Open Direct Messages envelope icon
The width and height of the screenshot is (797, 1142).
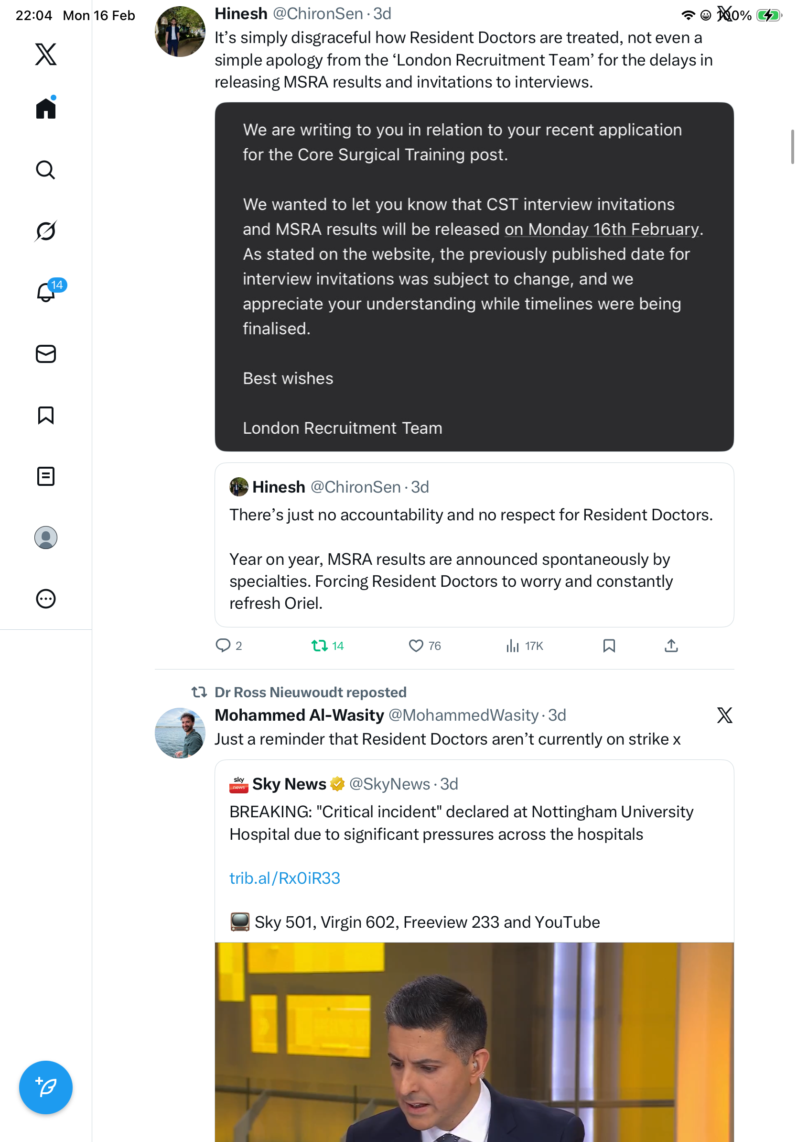(46, 354)
